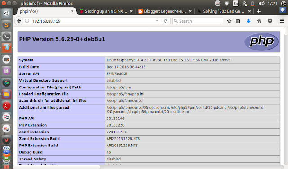Go to the Home page icon

point(259,21)
